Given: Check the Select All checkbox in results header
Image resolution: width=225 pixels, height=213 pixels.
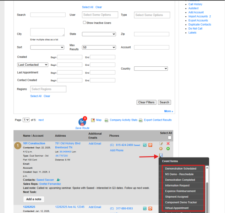Looking at the screenshot, I should click(170, 138).
